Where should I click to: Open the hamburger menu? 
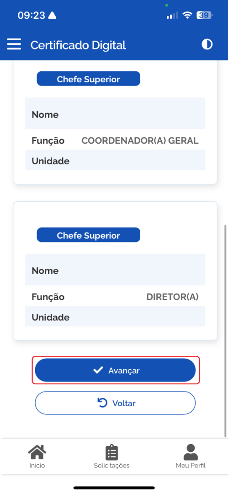(x=14, y=44)
